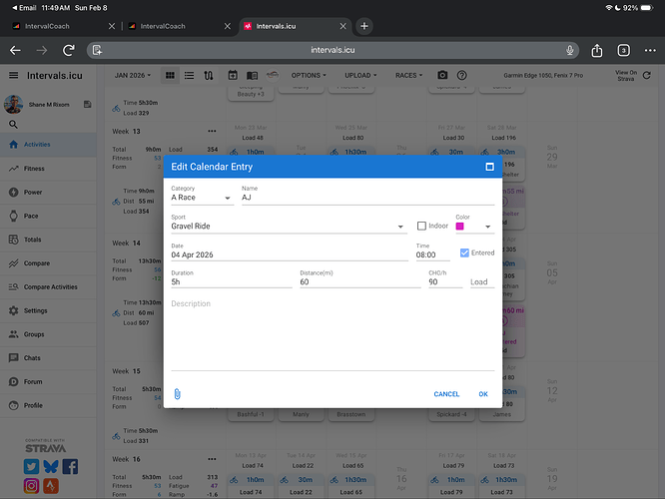Image resolution: width=665 pixels, height=499 pixels.
Task: Maximize the Edit Calendar Entry dialog
Action: 489,167
